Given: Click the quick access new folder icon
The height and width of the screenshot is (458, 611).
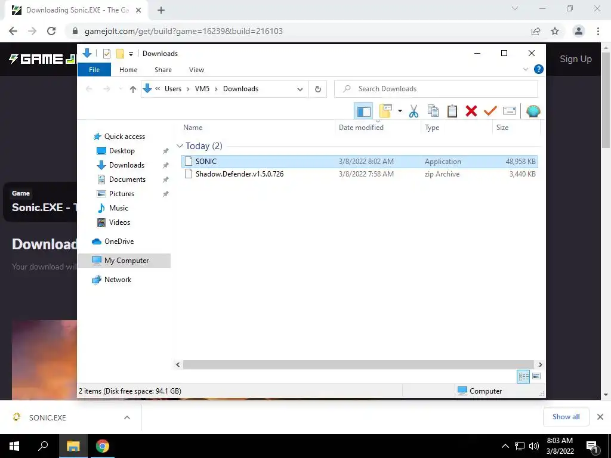Looking at the screenshot, I should click(x=120, y=54).
